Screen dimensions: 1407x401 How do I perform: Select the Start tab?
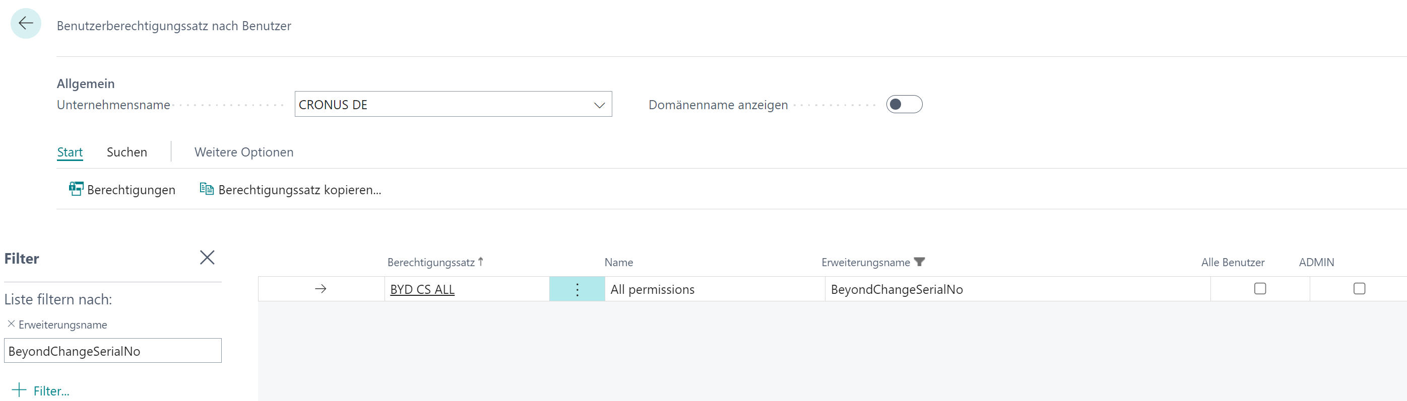coord(70,151)
